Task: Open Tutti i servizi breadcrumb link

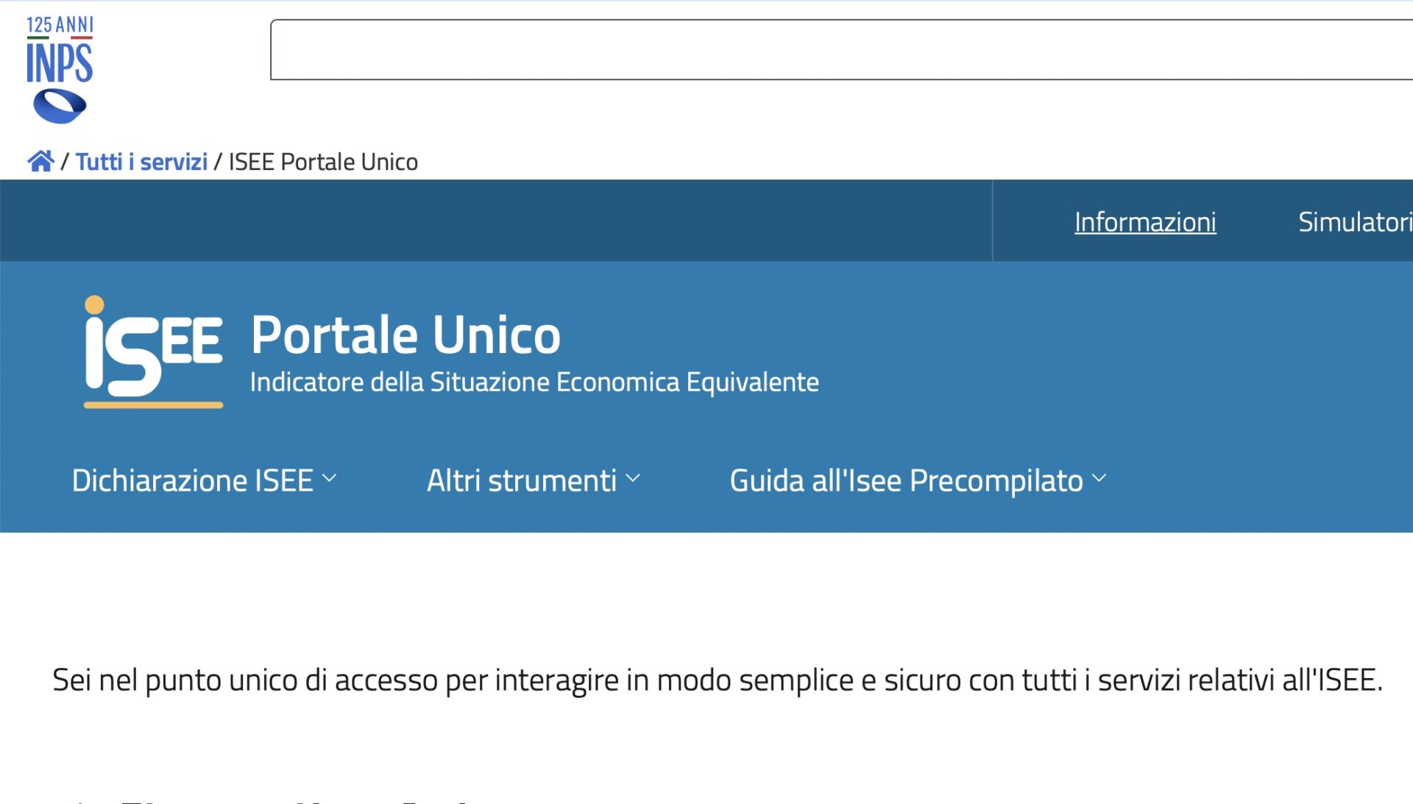Action: click(141, 162)
